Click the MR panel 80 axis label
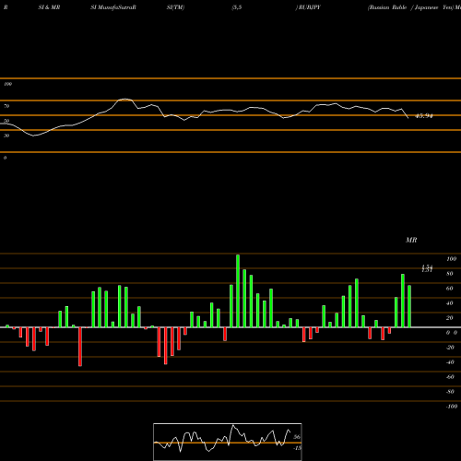 [450, 274]
